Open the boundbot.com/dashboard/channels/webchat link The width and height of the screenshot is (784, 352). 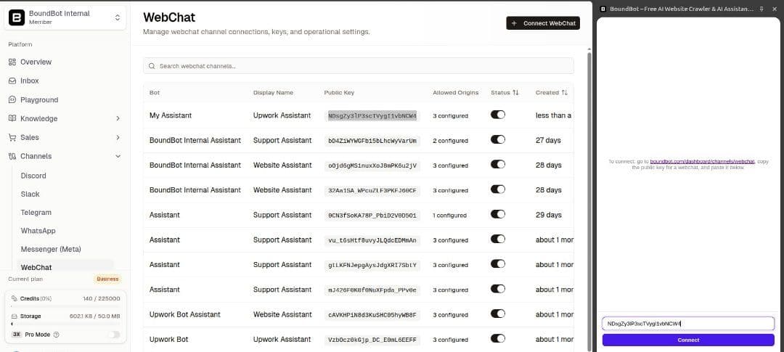pos(702,162)
